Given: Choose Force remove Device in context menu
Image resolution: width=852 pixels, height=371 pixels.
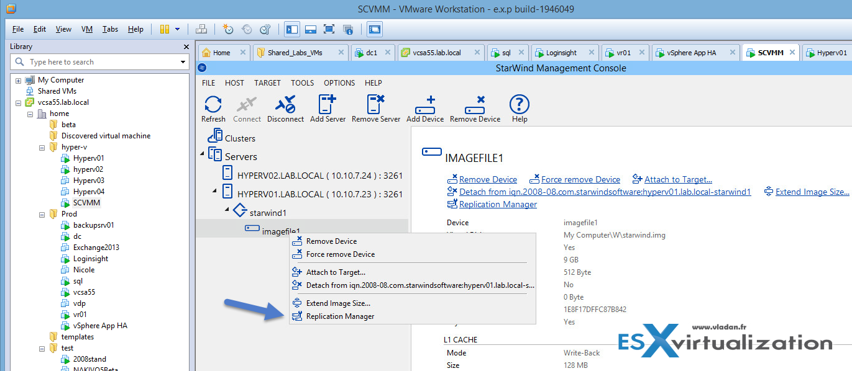Looking at the screenshot, I should pyautogui.click(x=413, y=254).
